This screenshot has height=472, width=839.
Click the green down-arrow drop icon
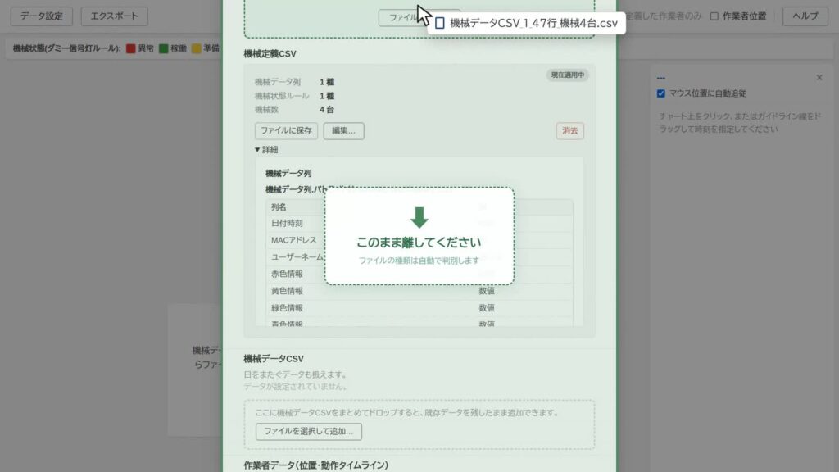pyautogui.click(x=419, y=217)
